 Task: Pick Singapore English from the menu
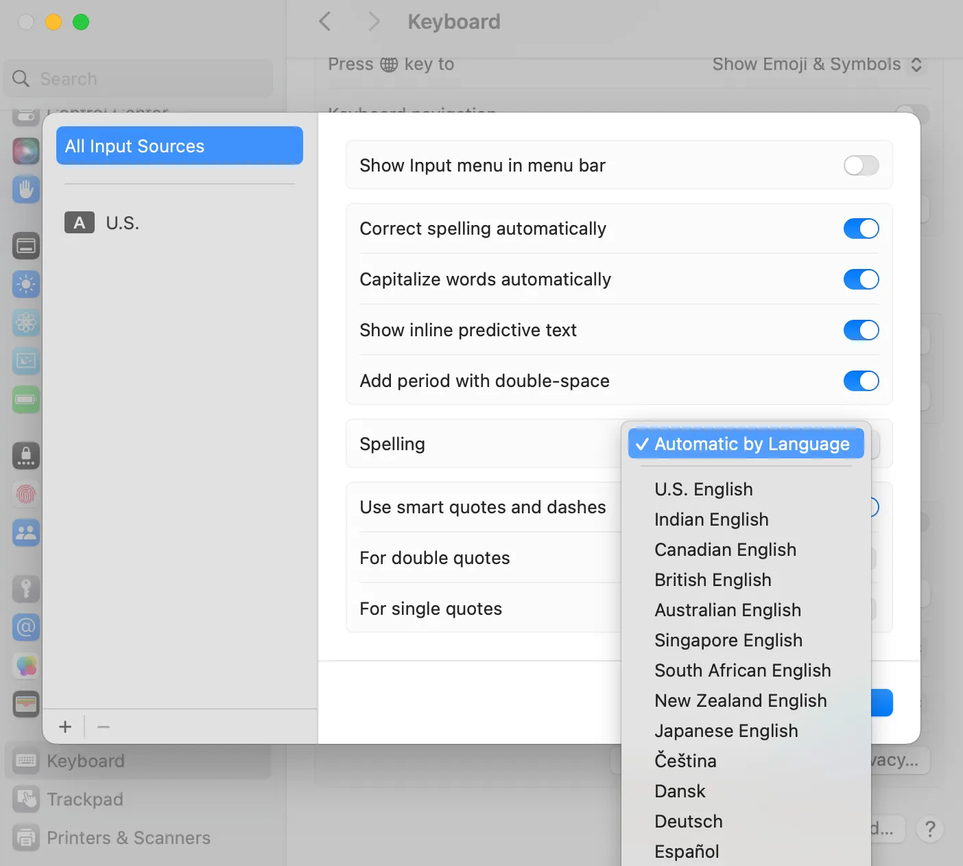pyautogui.click(x=746, y=640)
